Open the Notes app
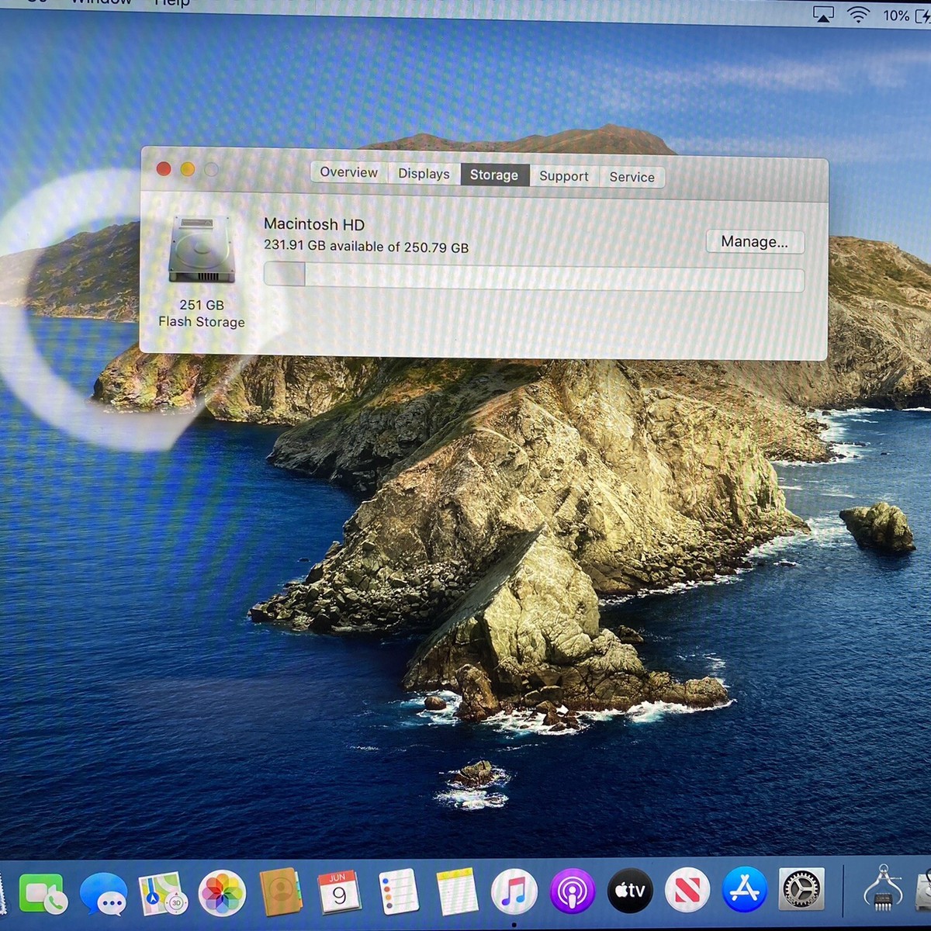 [457, 891]
